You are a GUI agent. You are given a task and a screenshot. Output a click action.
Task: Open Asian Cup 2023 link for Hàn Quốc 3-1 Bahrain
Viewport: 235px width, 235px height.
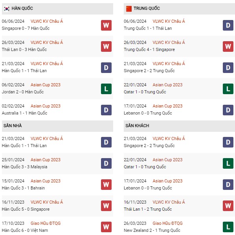click(46, 181)
